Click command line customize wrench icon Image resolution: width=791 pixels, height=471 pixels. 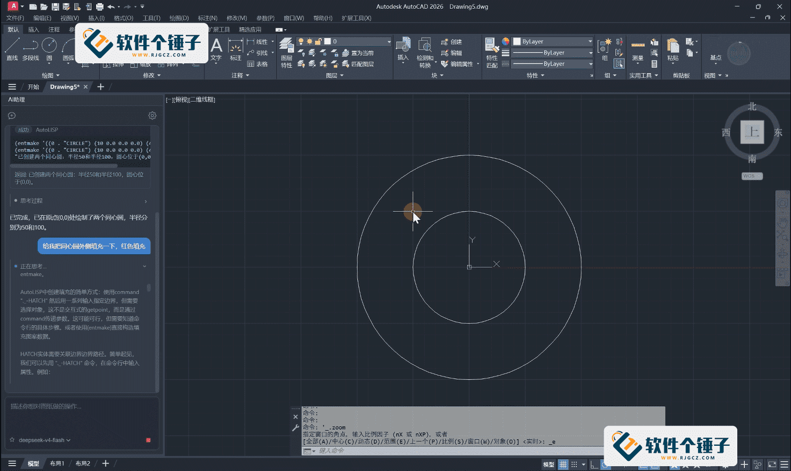click(295, 428)
